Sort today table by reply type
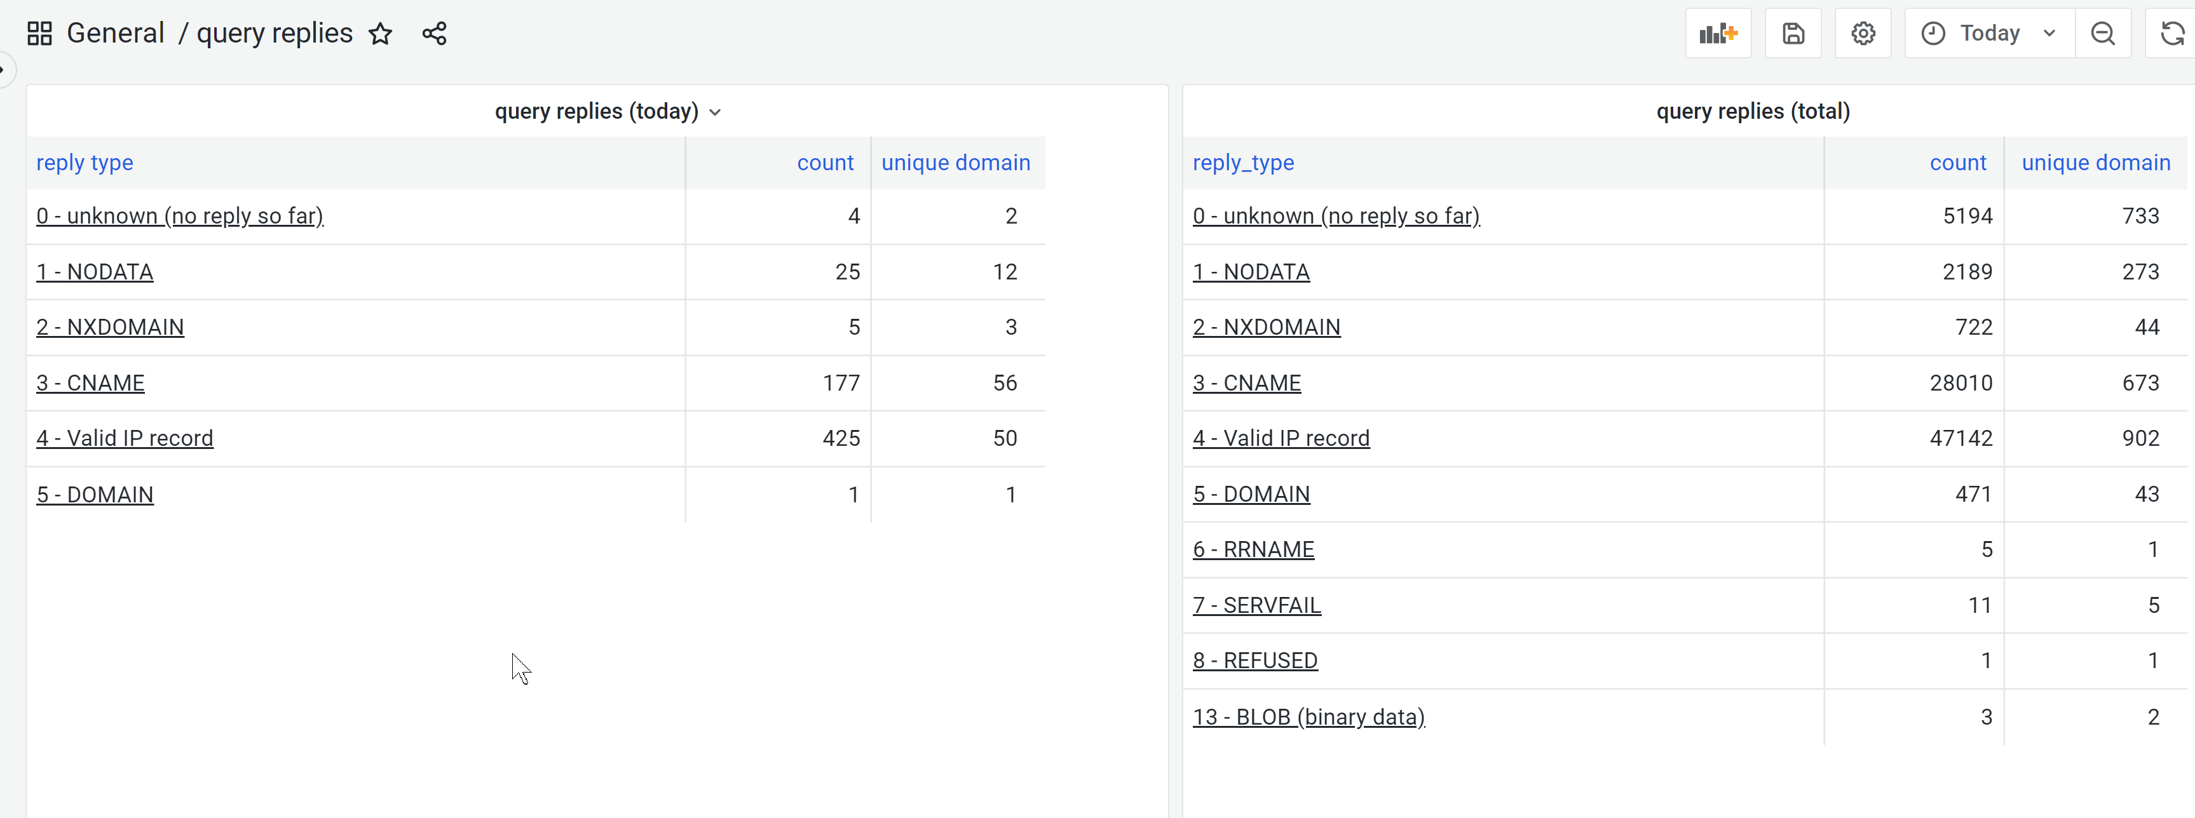 coord(85,163)
